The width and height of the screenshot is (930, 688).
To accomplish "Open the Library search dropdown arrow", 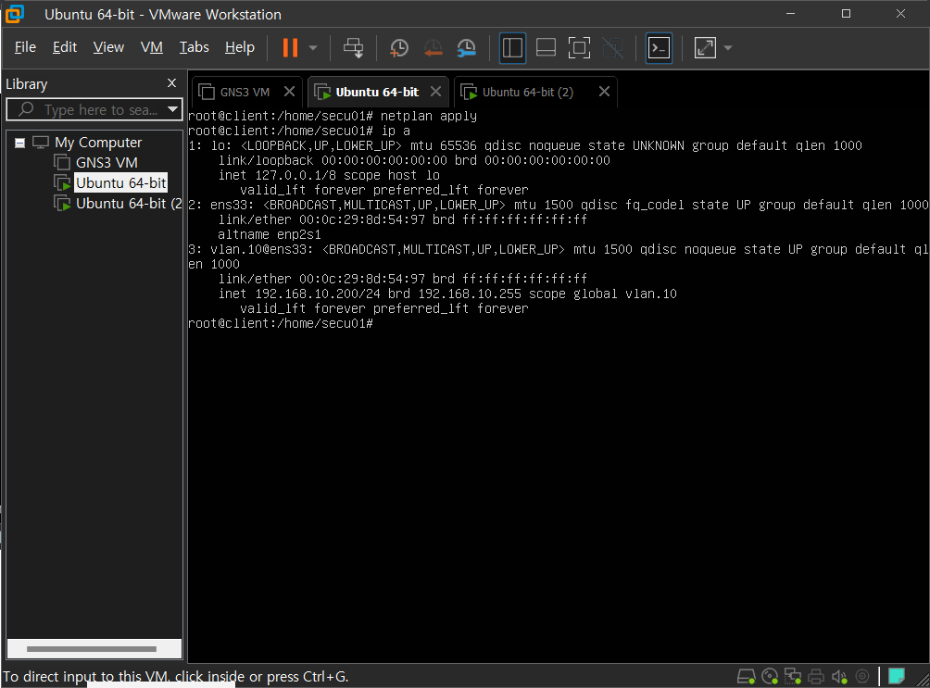I will point(173,109).
